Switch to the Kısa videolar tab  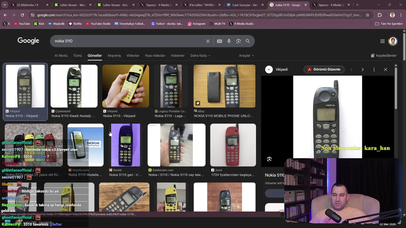[155, 55]
